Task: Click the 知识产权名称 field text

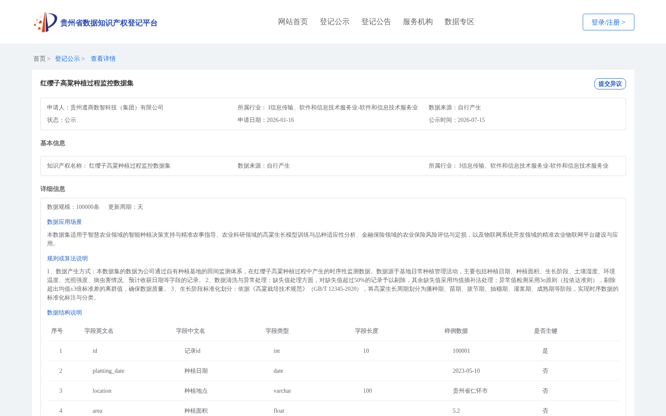Action: tap(109, 166)
